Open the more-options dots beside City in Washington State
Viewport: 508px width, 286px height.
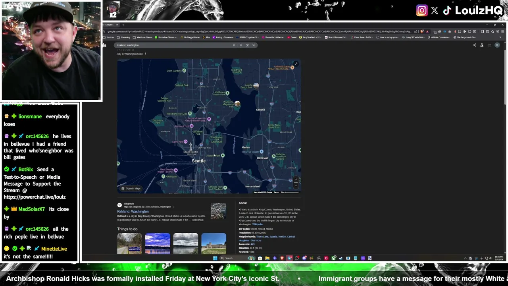tap(145, 54)
